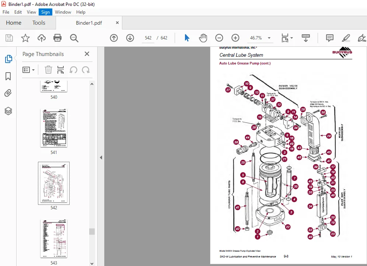
Task: Open the Edit menu
Action: pyautogui.click(x=18, y=12)
